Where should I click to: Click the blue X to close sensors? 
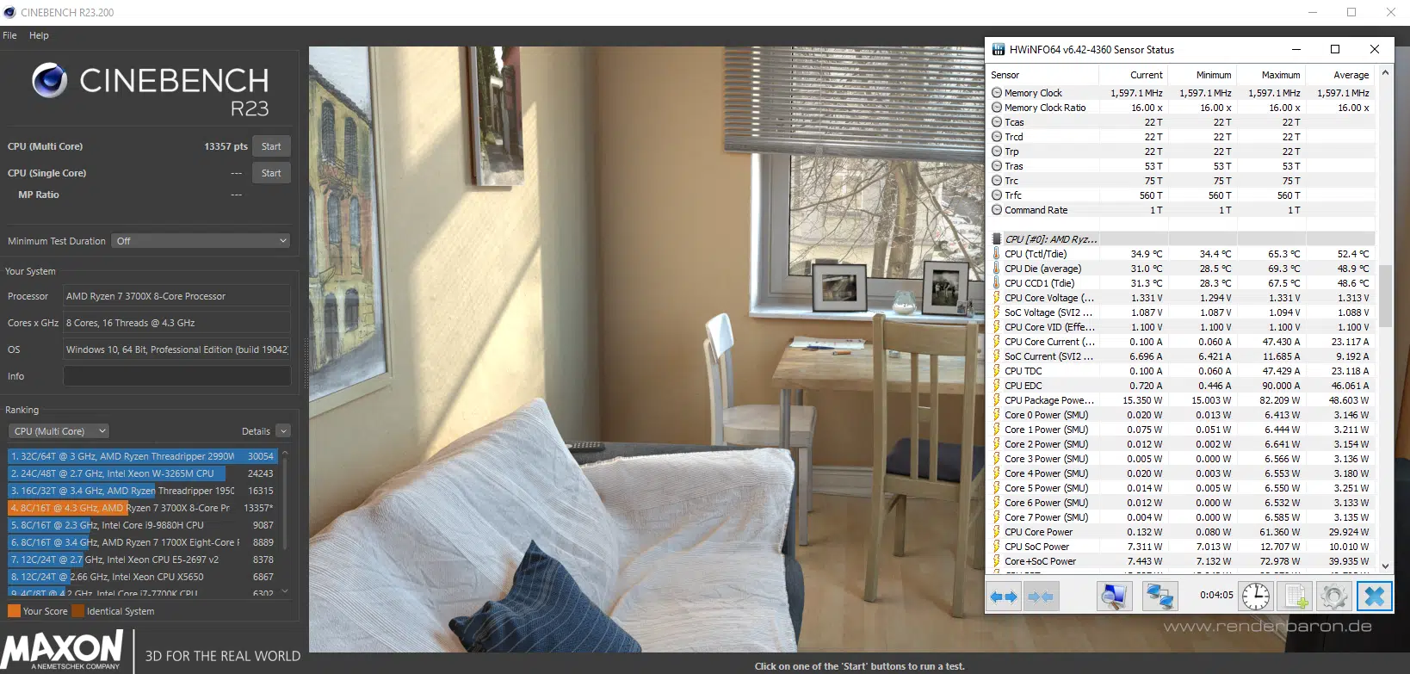(x=1374, y=597)
